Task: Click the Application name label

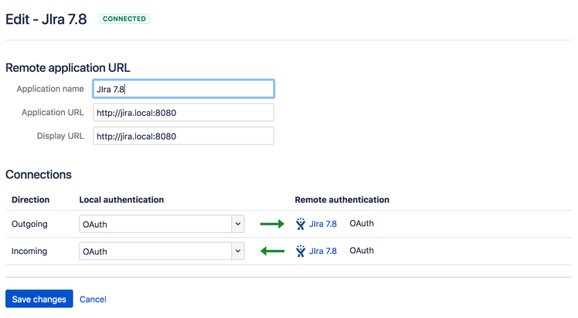Action: 50,89
